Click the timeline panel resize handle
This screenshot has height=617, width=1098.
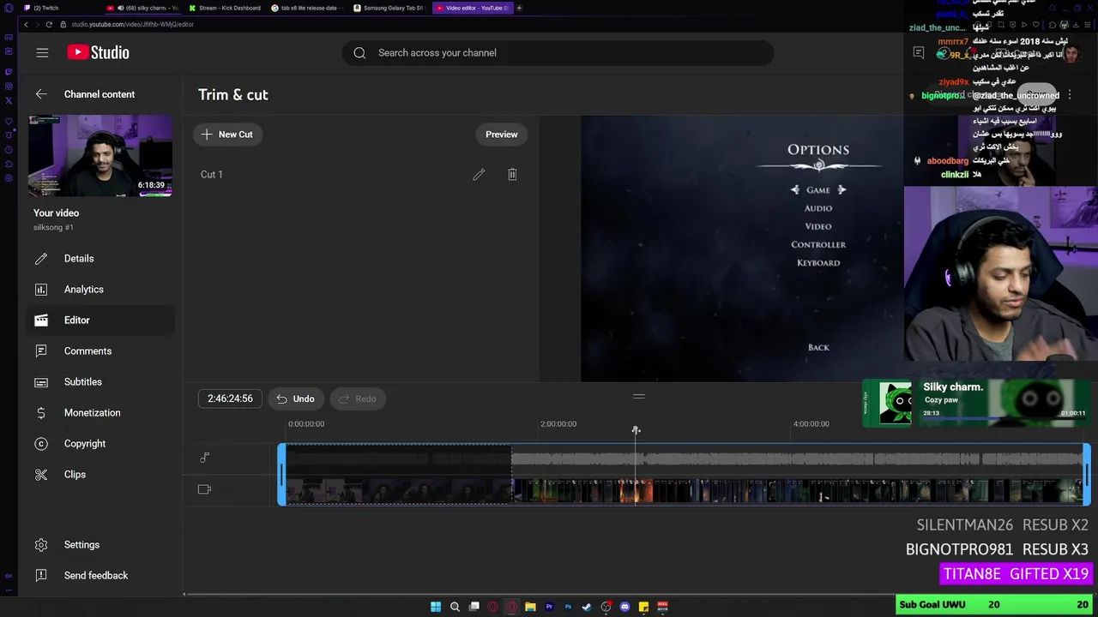[x=639, y=397]
